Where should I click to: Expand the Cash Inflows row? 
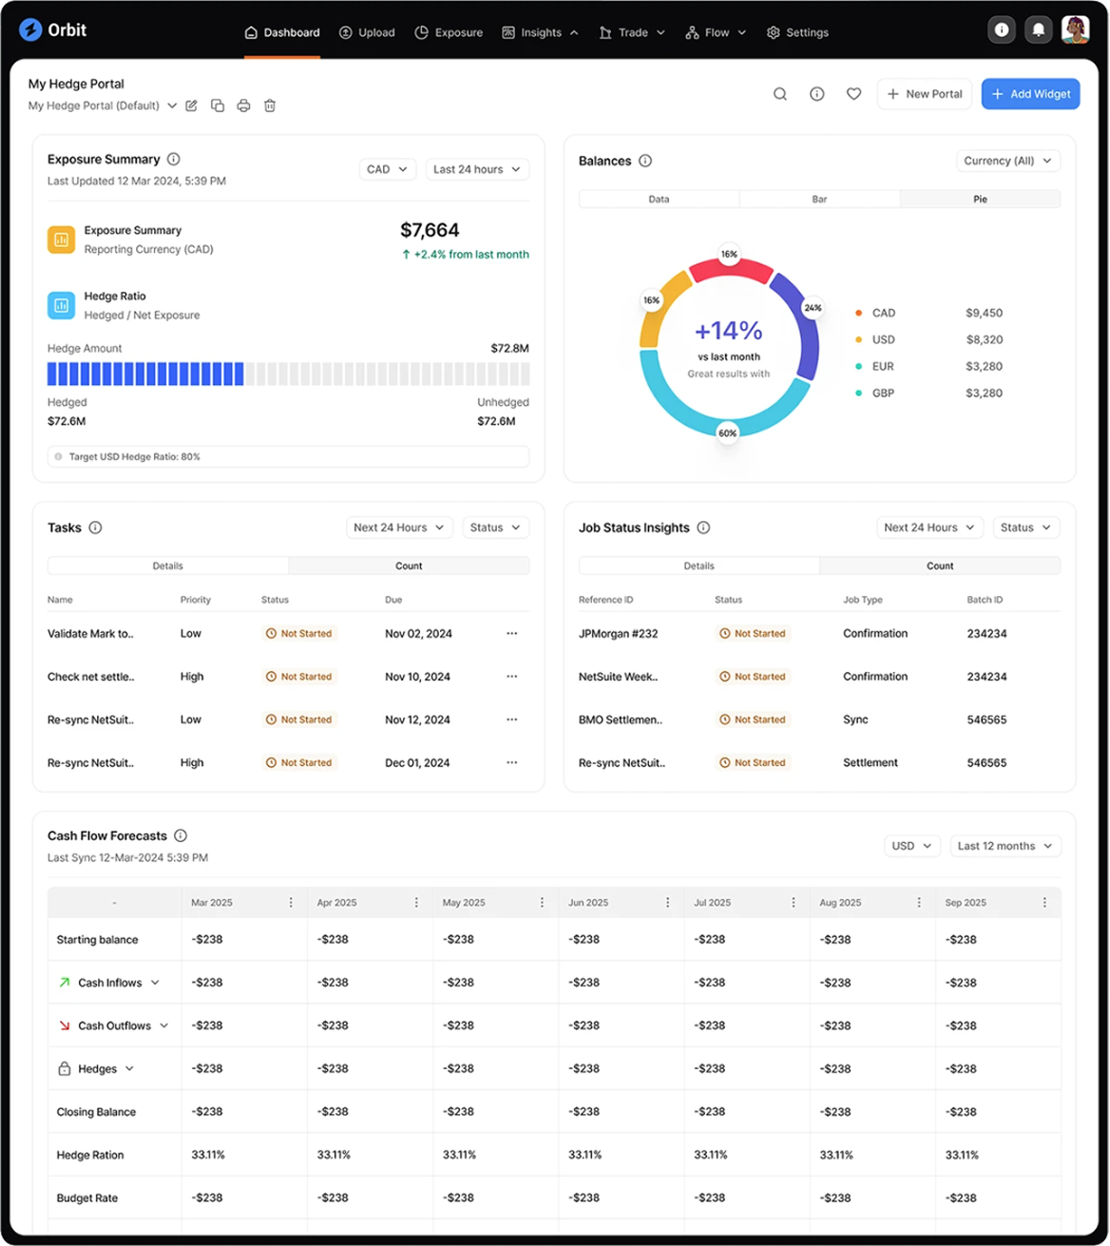(x=155, y=983)
